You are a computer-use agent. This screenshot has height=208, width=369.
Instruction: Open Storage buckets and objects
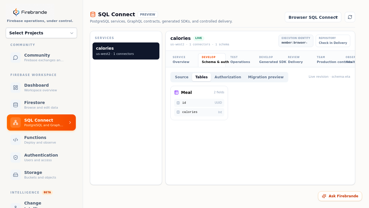coord(41,175)
